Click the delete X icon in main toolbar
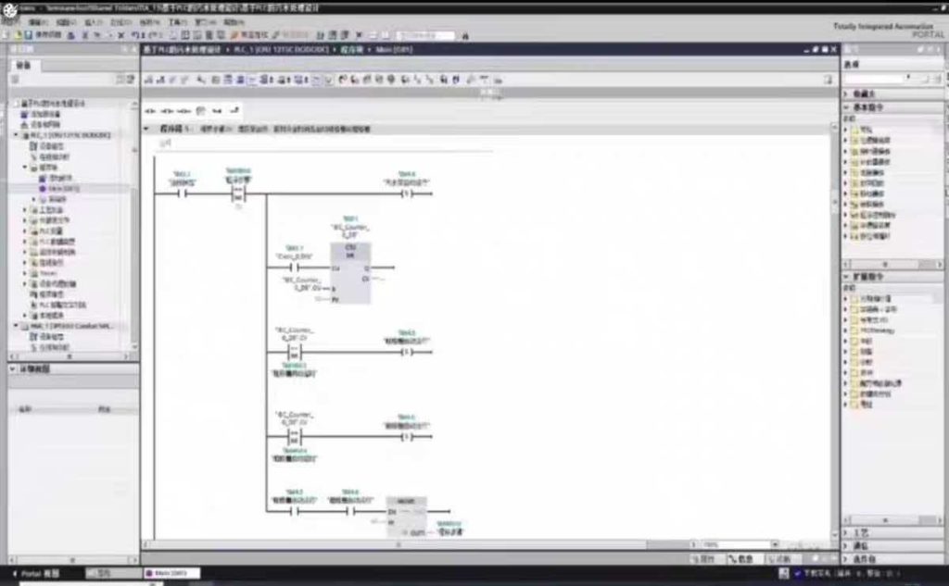Screen dimensions: 949x586 (121, 35)
